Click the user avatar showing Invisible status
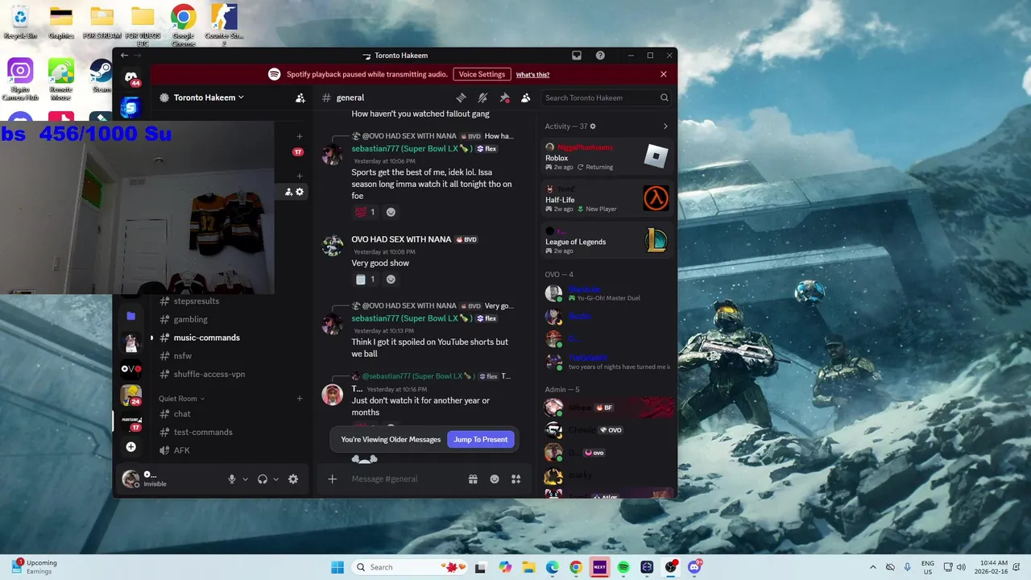The height and width of the screenshot is (580, 1031). [130, 479]
